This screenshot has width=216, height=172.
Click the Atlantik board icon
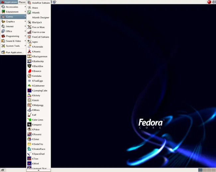coord(29,13)
